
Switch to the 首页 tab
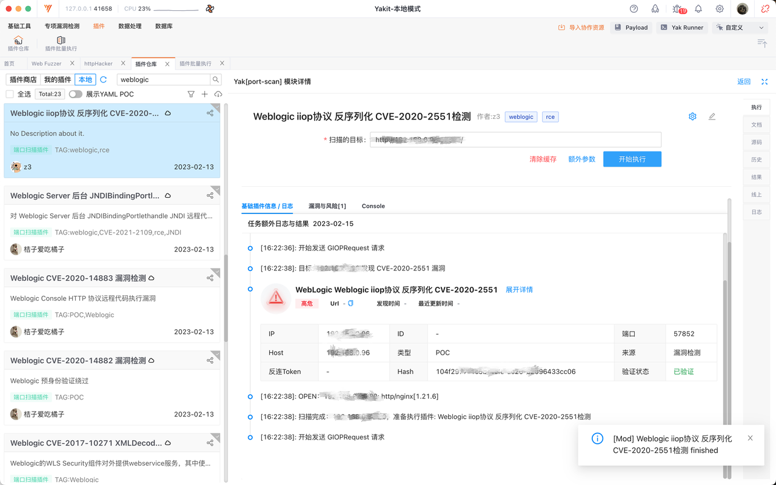(x=9, y=63)
